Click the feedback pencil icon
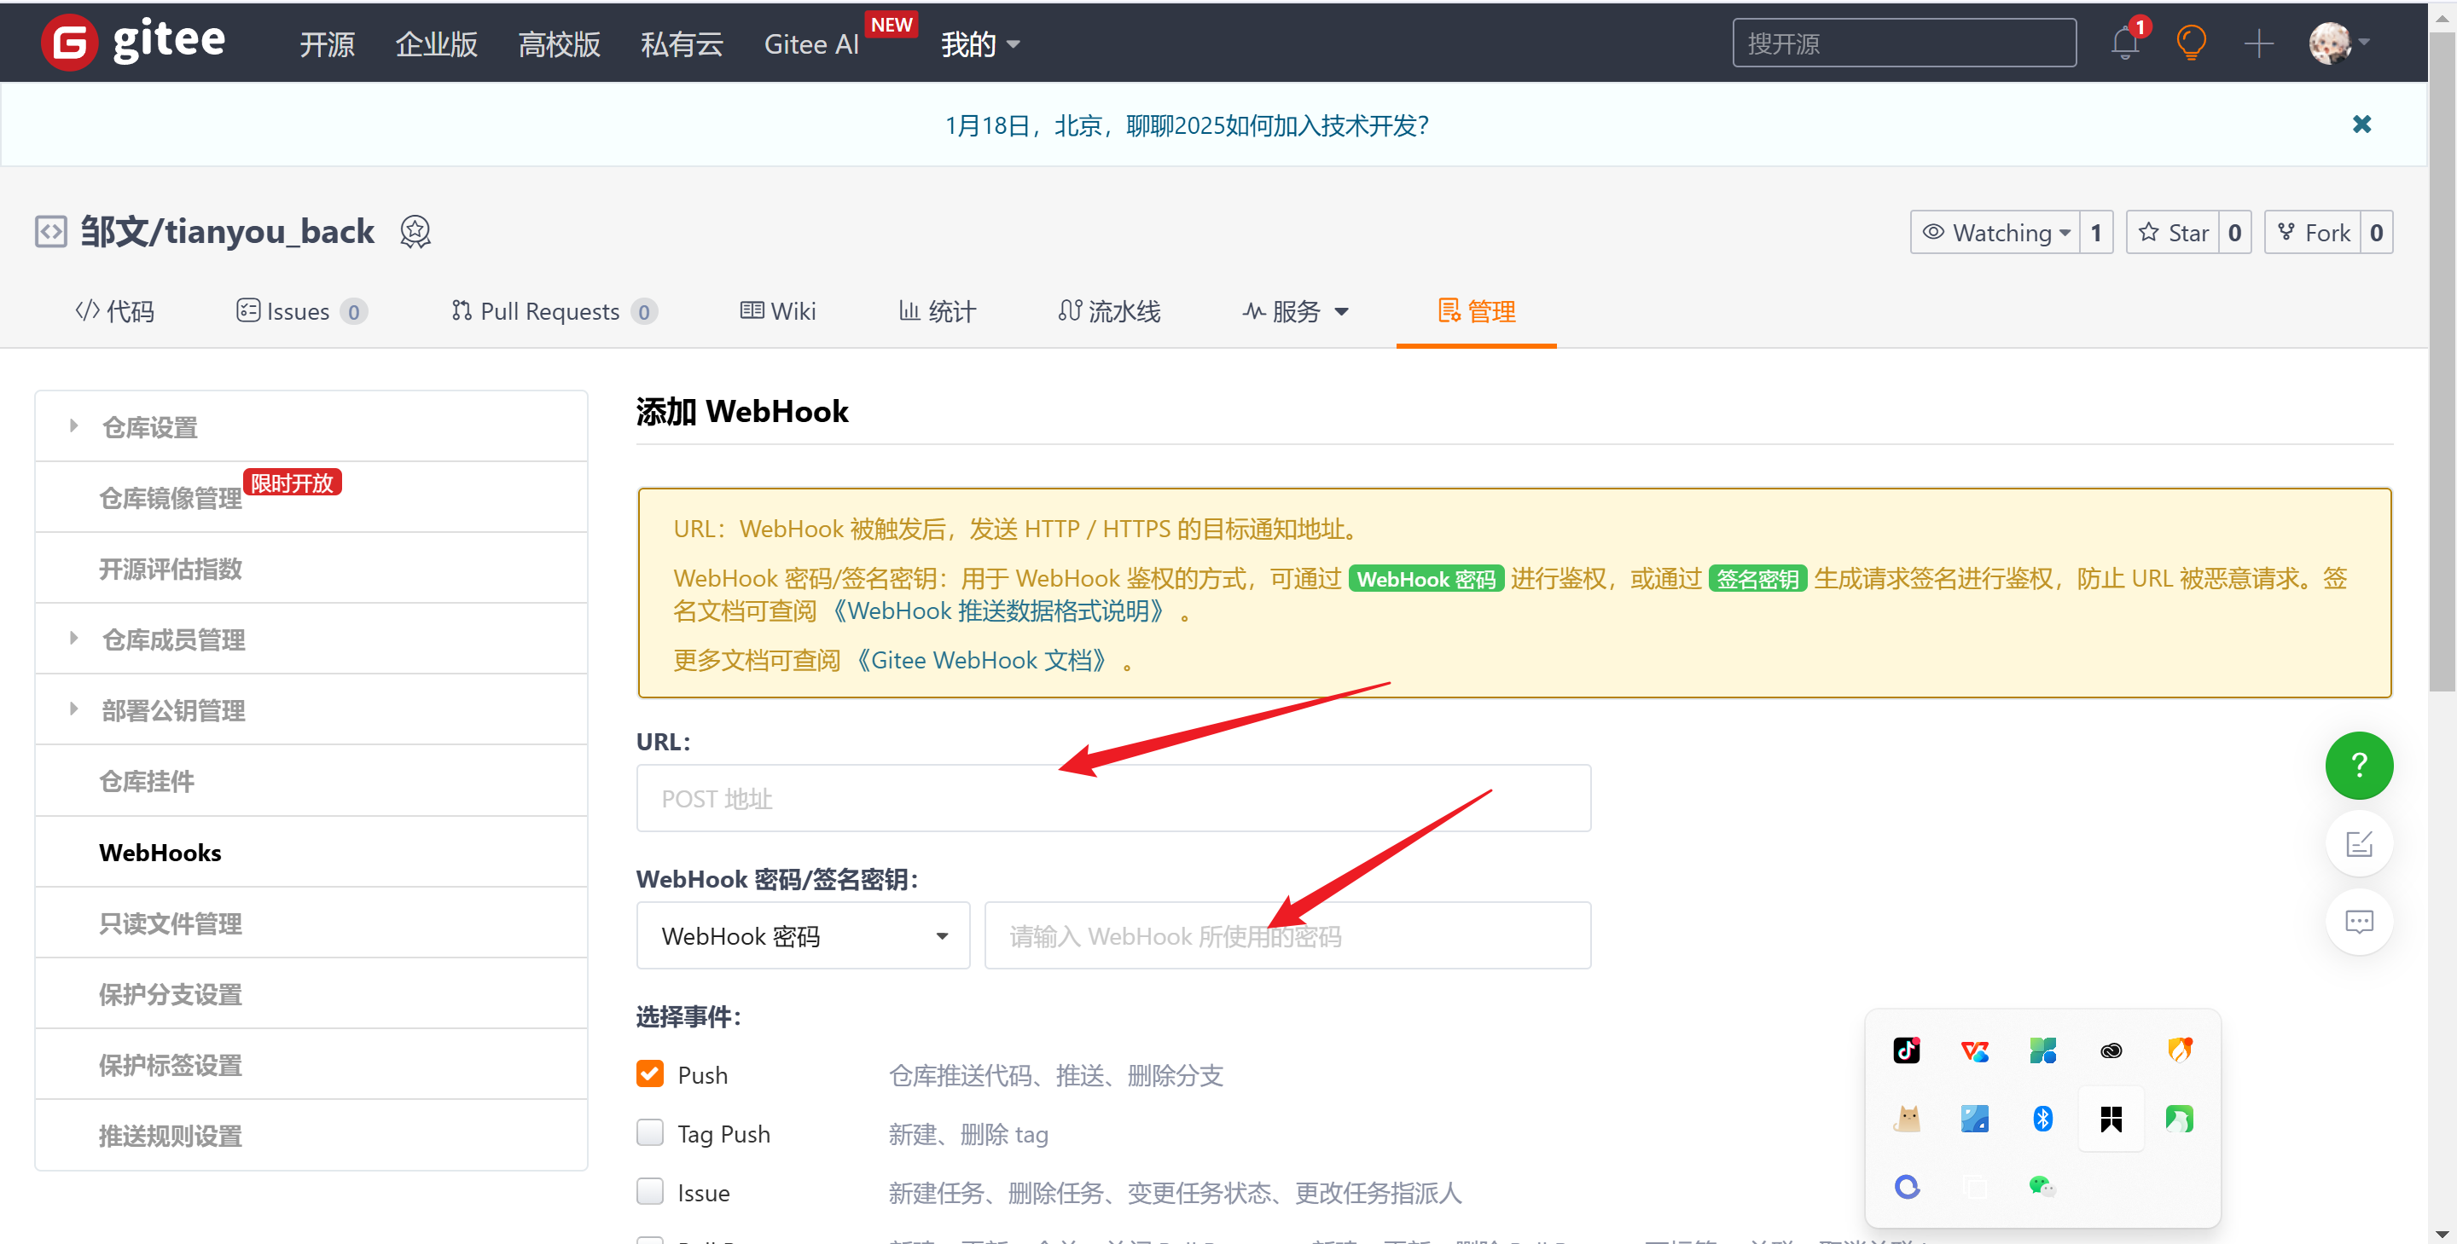Image resolution: width=2457 pixels, height=1244 pixels. pyautogui.click(x=2359, y=842)
